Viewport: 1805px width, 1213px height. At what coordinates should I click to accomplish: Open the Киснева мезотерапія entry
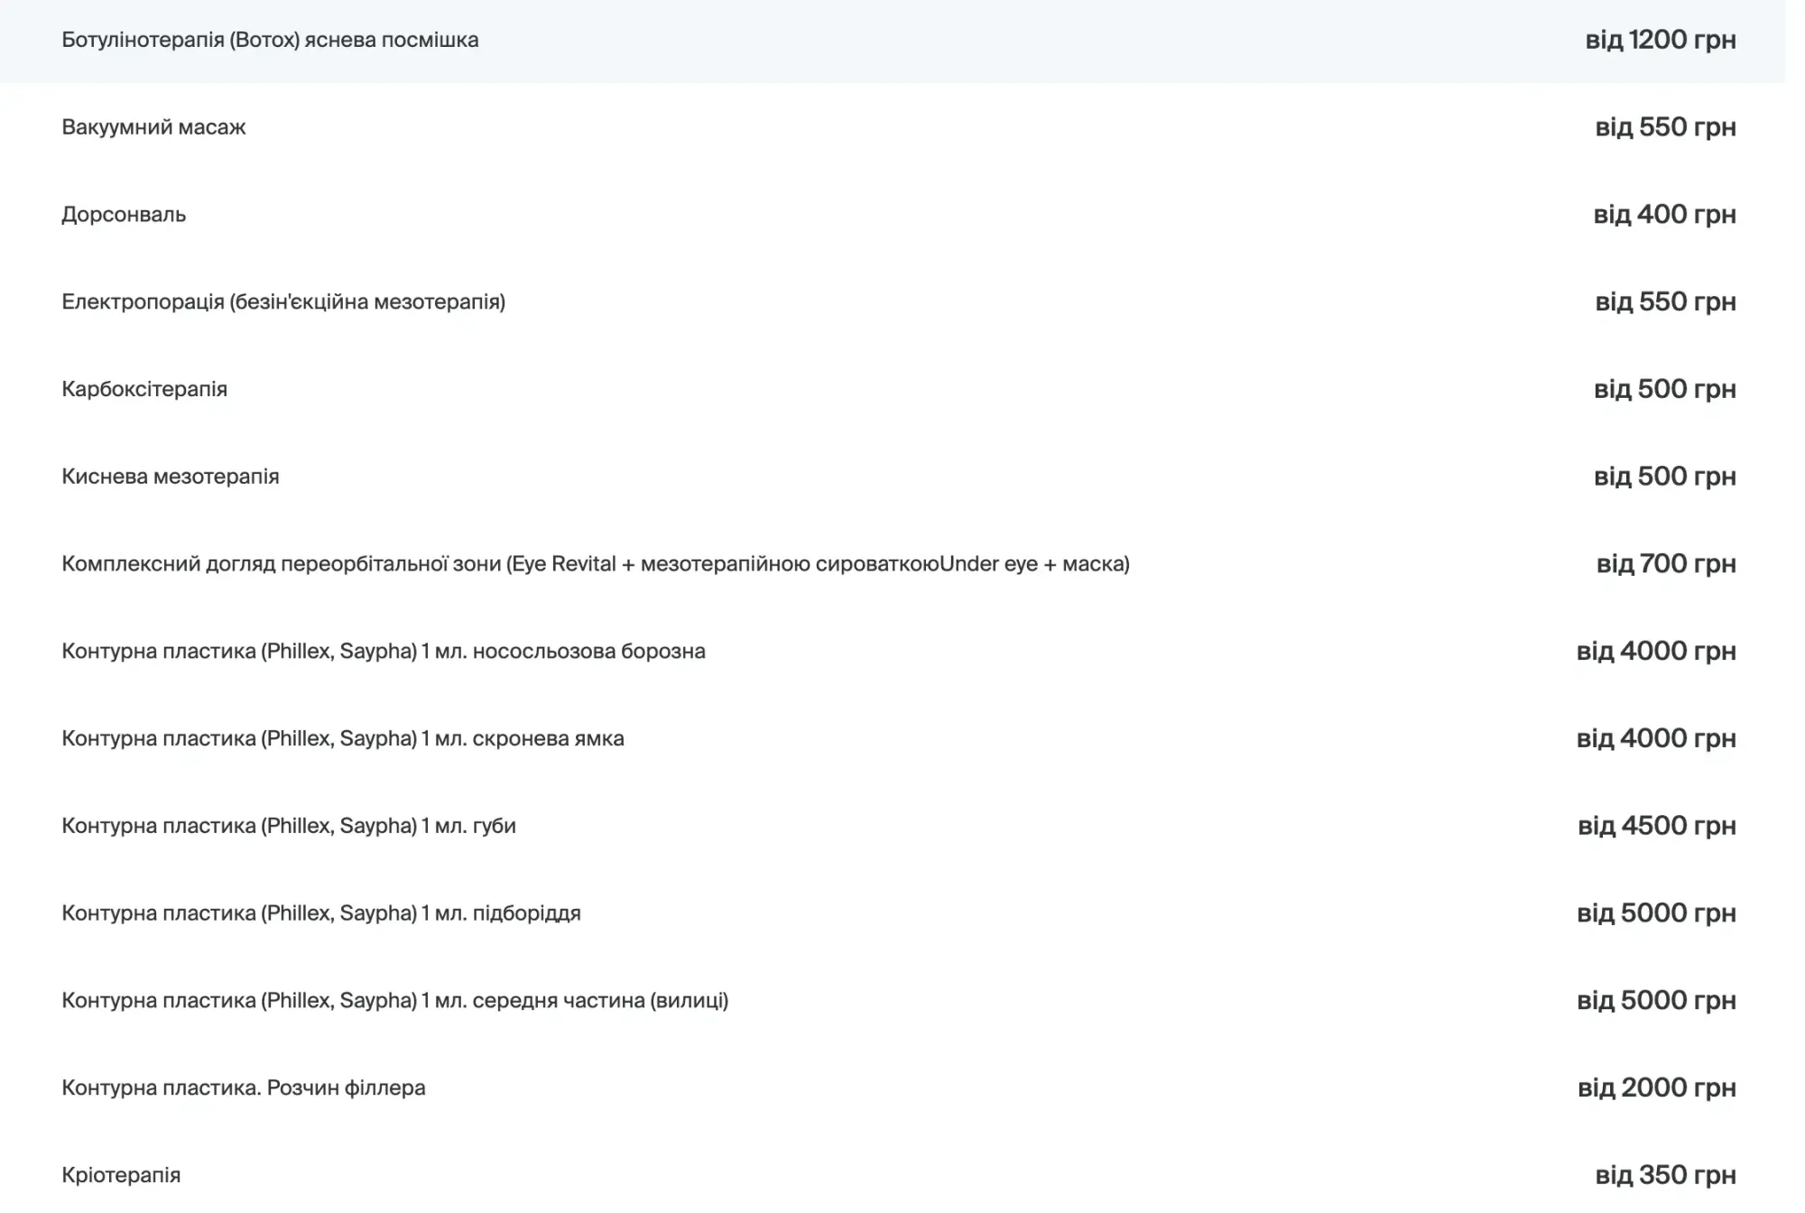pos(171,477)
